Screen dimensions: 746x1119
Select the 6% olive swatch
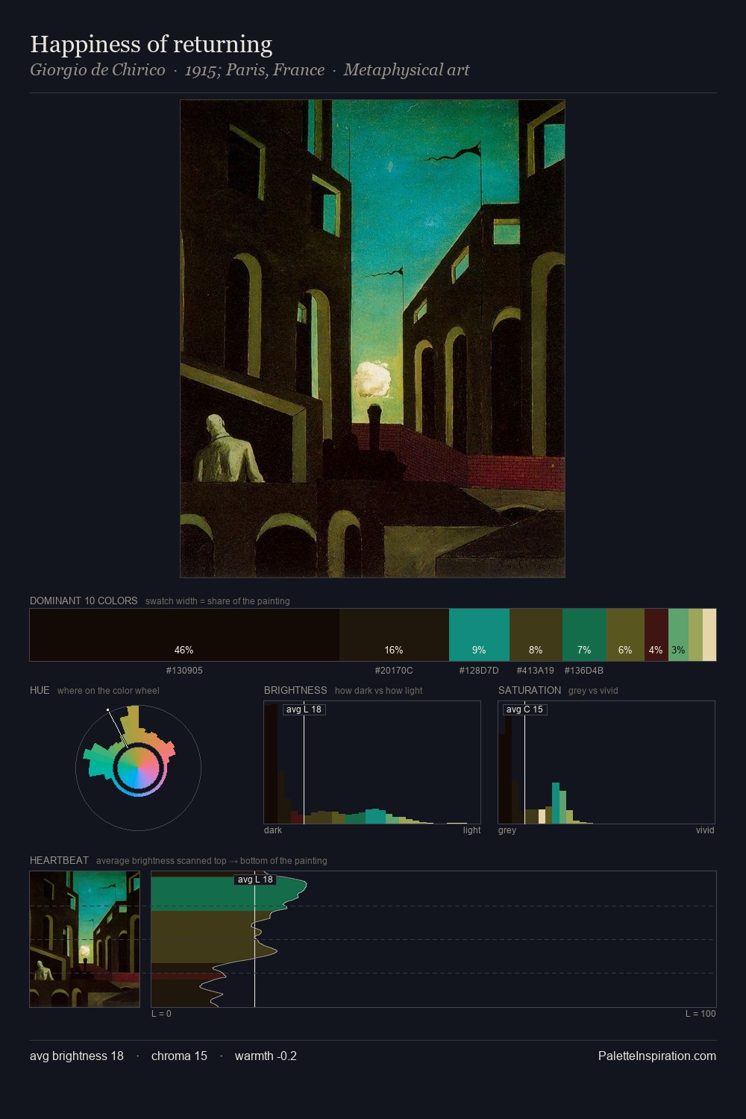[625, 635]
